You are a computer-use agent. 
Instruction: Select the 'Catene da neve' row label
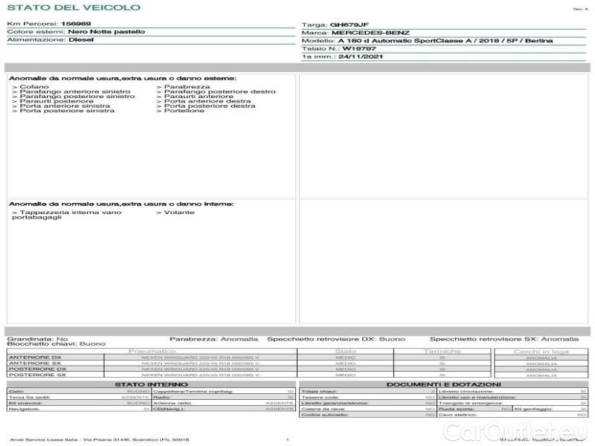324,410
